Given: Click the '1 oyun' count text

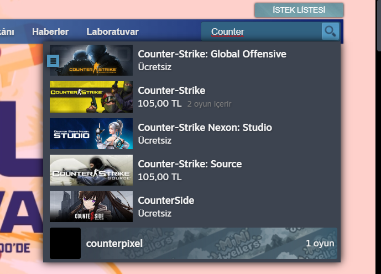Looking at the screenshot, I should pos(320,243).
